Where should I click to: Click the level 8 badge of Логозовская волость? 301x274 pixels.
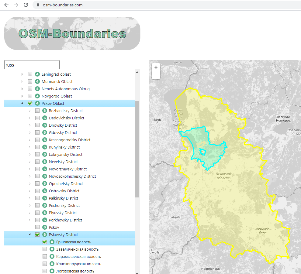[x=52, y=271]
